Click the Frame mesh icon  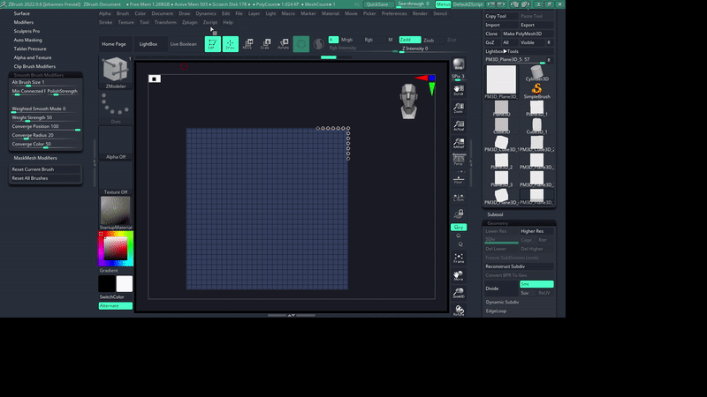(x=459, y=258)
